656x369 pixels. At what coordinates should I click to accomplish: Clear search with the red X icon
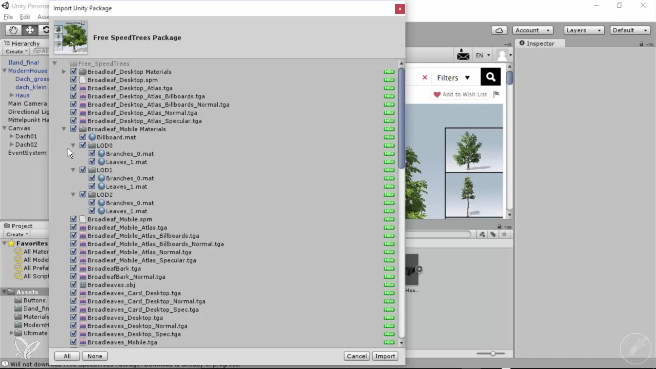coord(425,77)
